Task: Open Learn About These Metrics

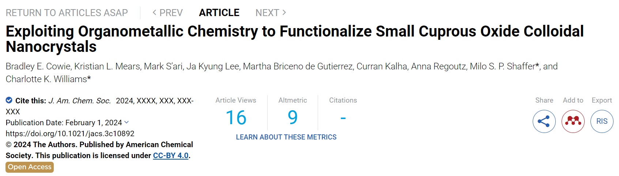Action: click(286, 137)
